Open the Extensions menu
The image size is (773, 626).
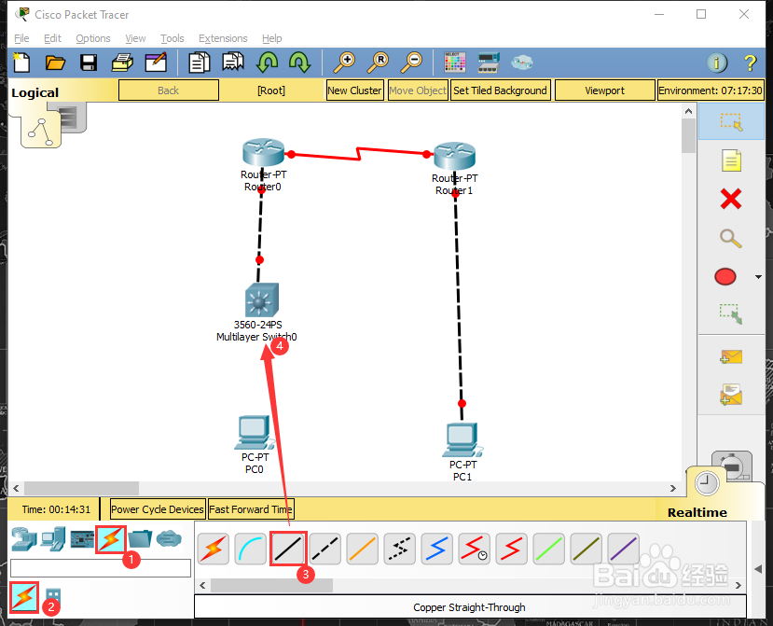point(223,38)
